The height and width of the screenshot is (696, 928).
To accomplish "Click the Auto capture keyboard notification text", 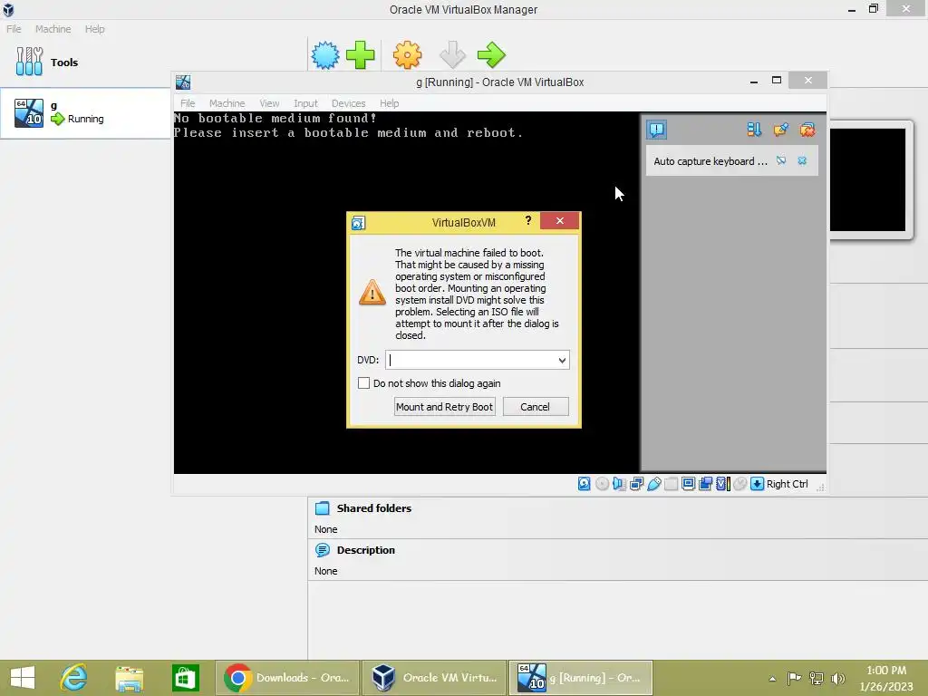I will coord(710,161).
